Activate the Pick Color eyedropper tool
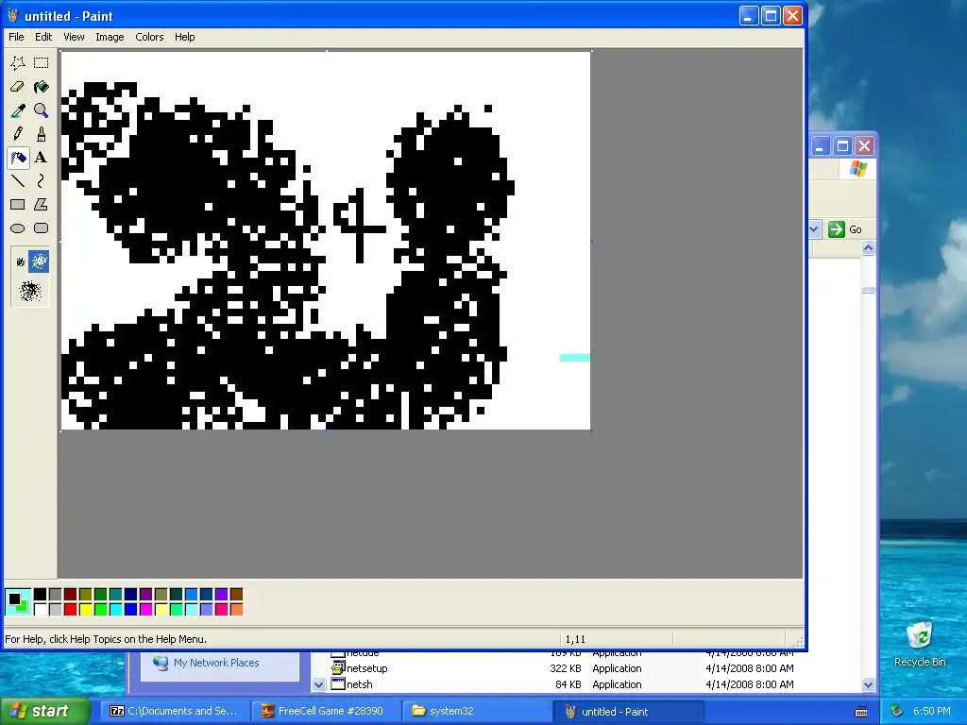 click(x=18, y=110)
